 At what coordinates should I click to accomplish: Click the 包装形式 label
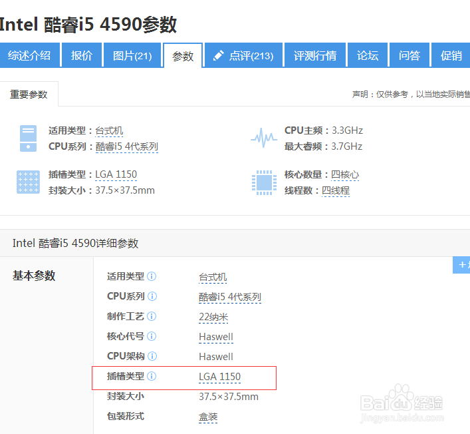[x=126, y=416]
